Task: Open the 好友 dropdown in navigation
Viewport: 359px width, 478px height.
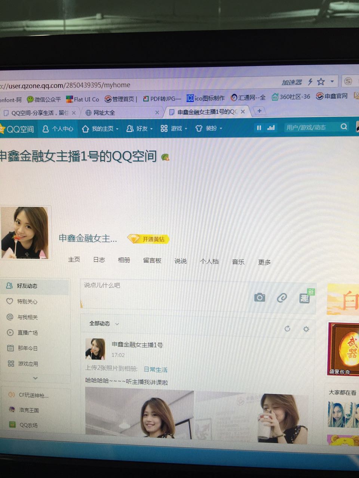Action: [x=139, y=129]
